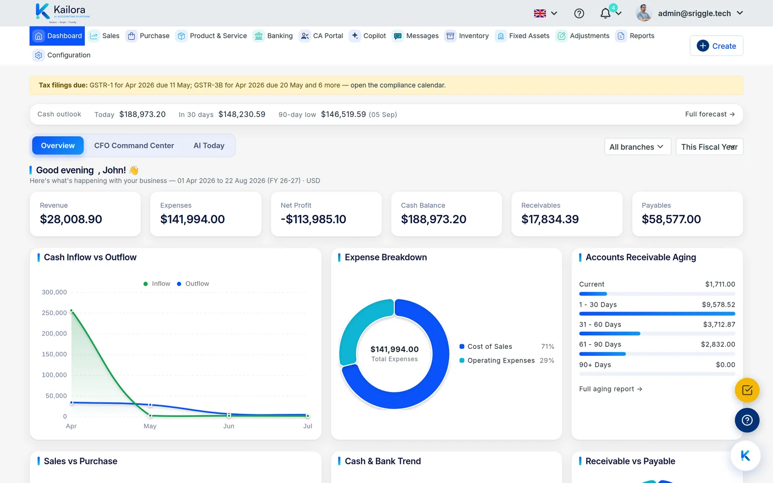
Task: Click the 1 - 30 Days aging bar
Action: 657,314
